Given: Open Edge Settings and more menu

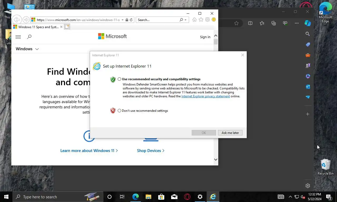Looking at the screenshot, I should 297,23.
